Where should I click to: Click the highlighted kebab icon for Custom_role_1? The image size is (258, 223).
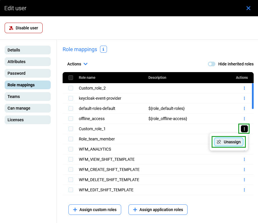tap(244, 129)
